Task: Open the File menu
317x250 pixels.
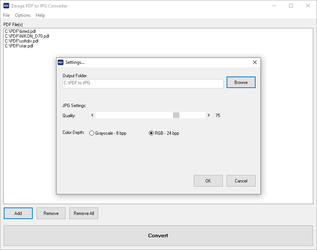Action: click(6, 15)
